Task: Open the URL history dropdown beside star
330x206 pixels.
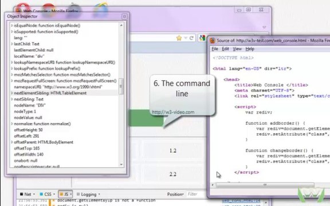Action: click(186, 38)
